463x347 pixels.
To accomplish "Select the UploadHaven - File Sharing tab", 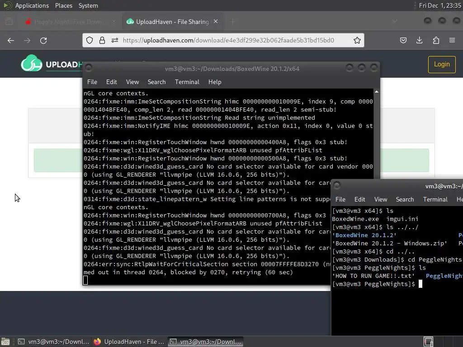I will pos(172,22).
